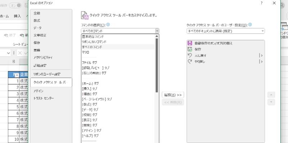Open the アクセシビリティ options category
Screen dimensions: 288x143
click(51, 58)
